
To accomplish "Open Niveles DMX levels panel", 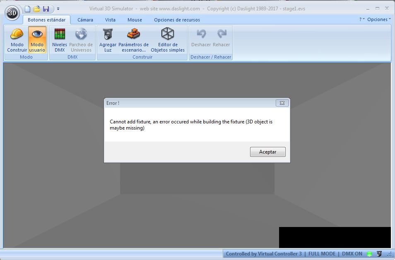I will pos(60,40).
